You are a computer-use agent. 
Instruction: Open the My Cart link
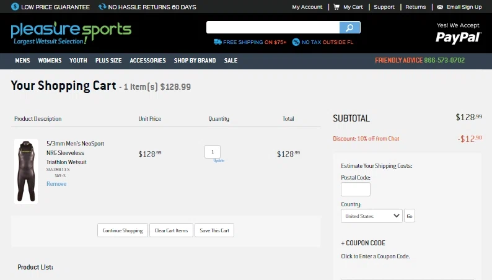tap(353, 7)
